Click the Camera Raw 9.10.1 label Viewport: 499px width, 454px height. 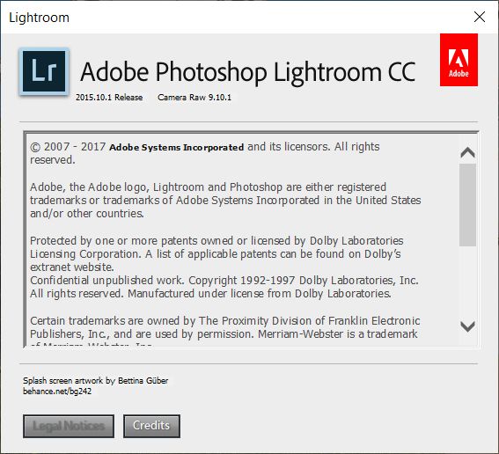pos(194,98)
